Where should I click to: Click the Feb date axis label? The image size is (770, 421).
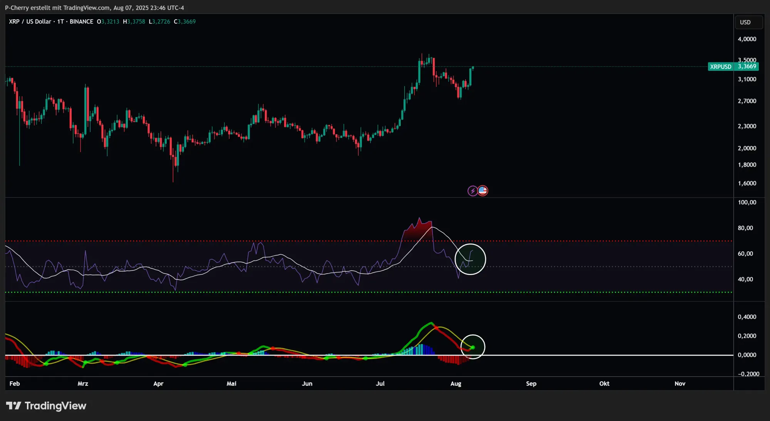(15, 384)
